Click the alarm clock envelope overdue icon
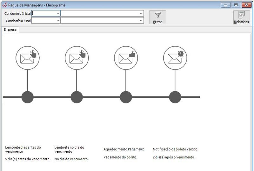 (175, 58)
